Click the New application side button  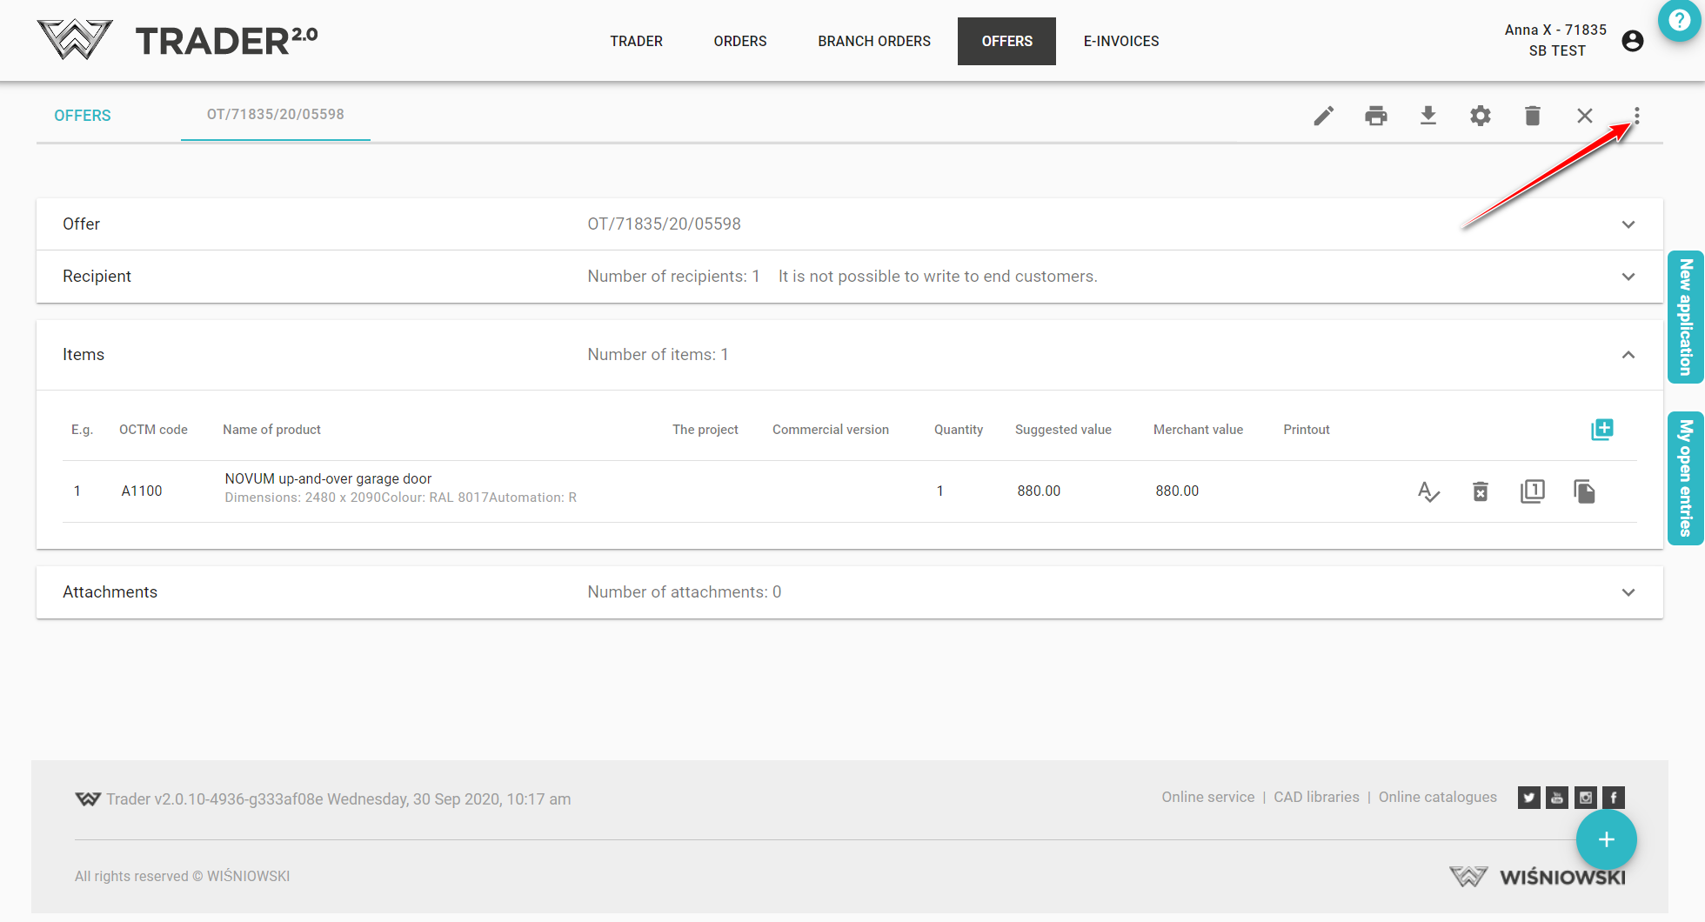(1685, 317)
